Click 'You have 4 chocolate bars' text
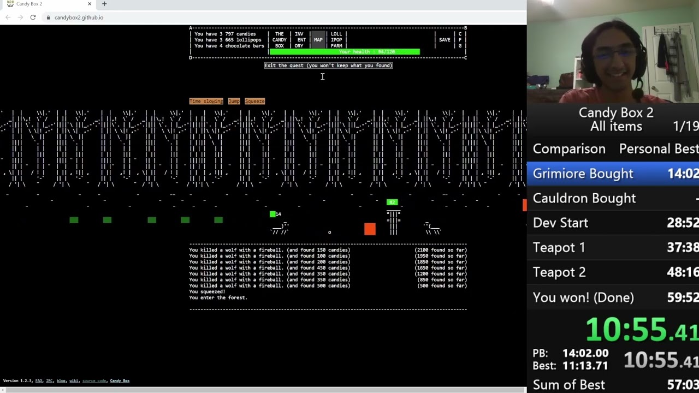 pyautogui.click(x=229, y=46)
